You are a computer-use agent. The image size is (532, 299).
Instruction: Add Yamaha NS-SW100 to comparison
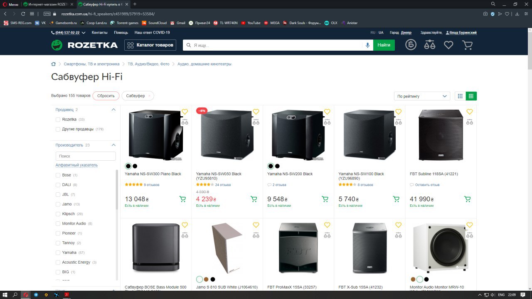click(x=399, y=122)
